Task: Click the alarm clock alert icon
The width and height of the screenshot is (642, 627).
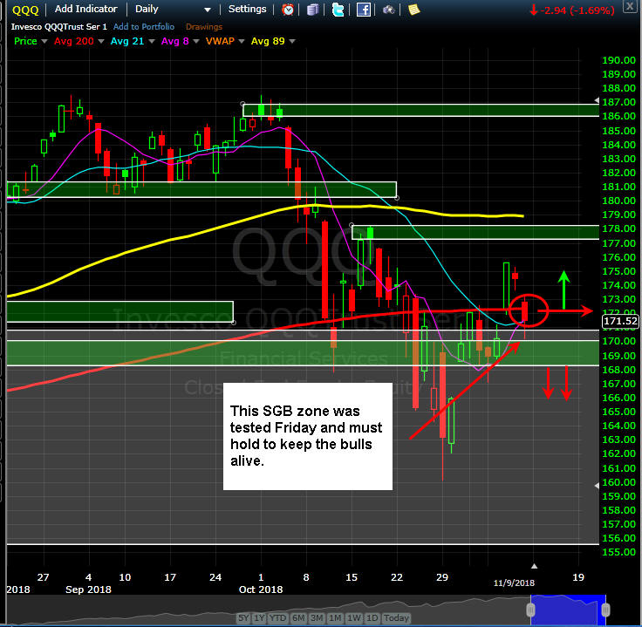Action: click(288, 10)
